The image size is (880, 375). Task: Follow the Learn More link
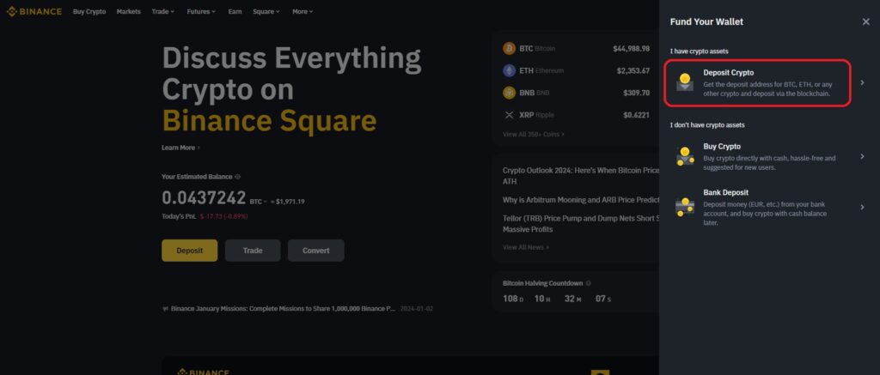pyautogui.click(x=180, y=148)
